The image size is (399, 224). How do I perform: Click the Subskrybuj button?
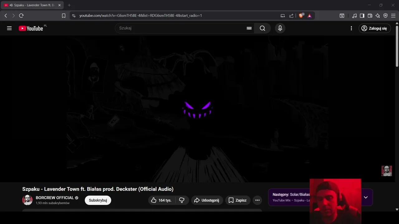pyautogui.click(x=98, y=200)
